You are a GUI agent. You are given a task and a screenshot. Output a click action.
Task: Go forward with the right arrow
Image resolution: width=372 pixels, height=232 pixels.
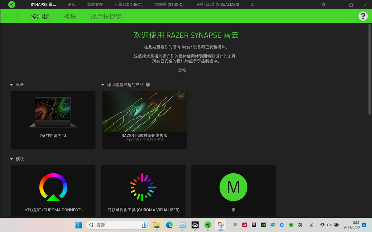pyautogui.click(x=17, y=16)
